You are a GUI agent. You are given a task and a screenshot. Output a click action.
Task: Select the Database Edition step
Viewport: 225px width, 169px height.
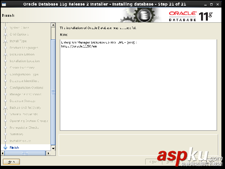click(22, 54)
